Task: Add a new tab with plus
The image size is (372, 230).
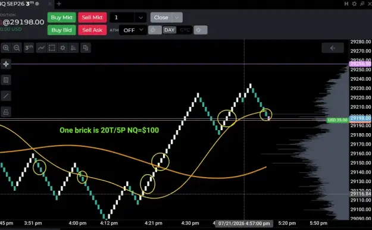Action: (x=59, y=4)
